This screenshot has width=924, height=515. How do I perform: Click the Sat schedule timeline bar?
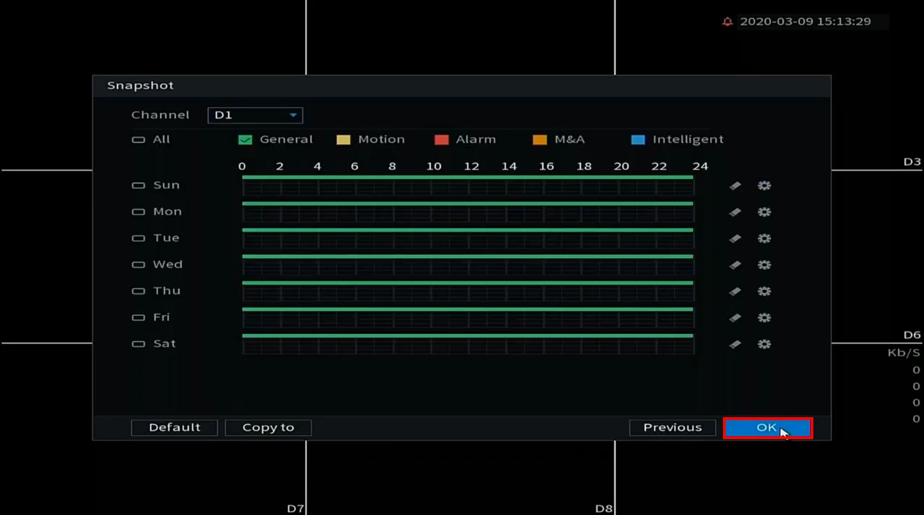click(468, 344)
